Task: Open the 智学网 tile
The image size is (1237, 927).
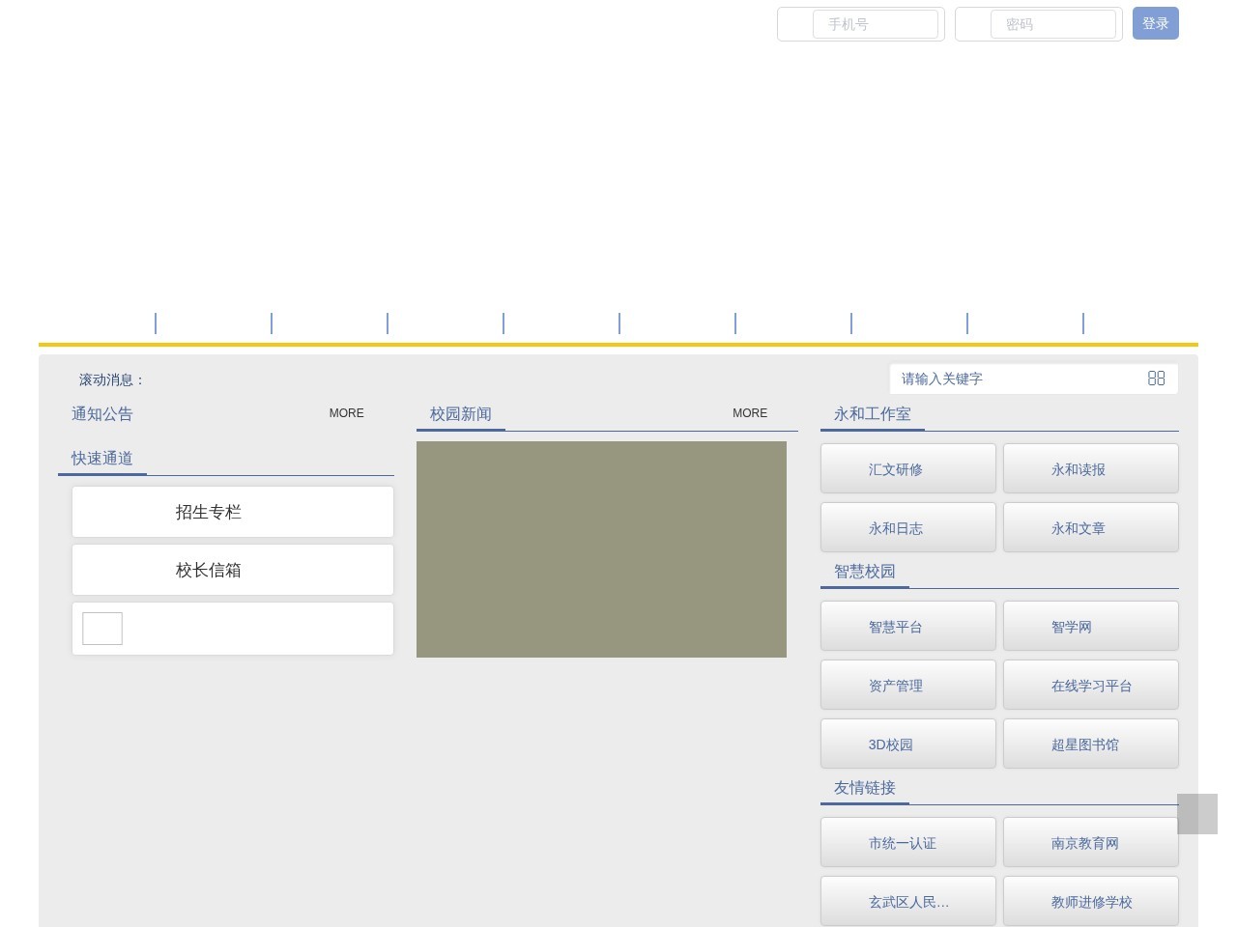Action: click(x=1090, y=626)
